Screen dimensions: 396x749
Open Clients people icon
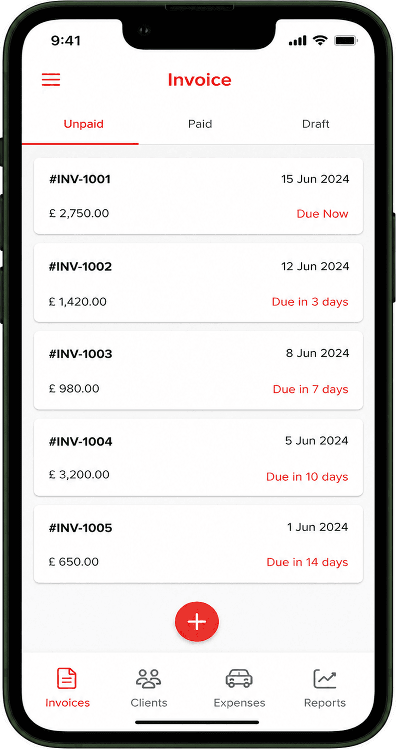148,679
